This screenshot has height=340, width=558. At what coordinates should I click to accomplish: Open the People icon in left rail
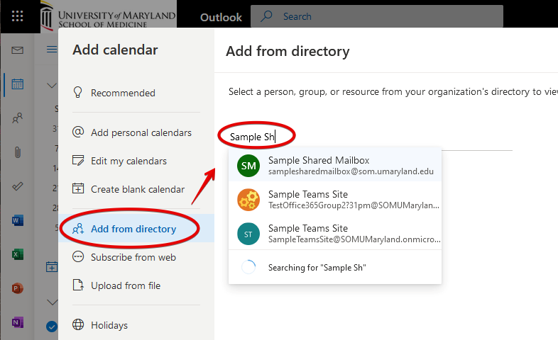[18, 118]
